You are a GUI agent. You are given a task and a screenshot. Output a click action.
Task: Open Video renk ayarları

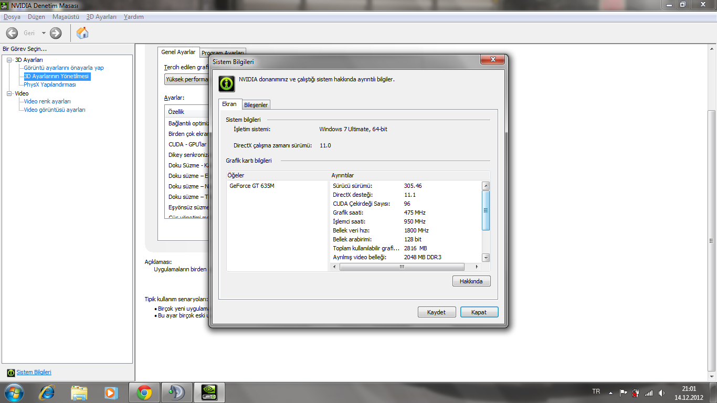click(x=47, y=101)
